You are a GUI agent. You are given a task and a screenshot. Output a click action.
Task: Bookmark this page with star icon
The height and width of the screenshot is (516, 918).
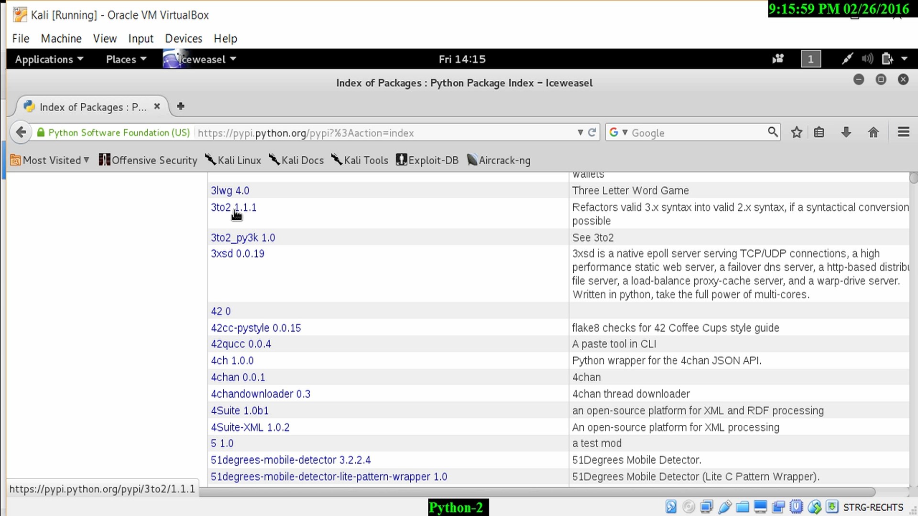pos(797,132)
